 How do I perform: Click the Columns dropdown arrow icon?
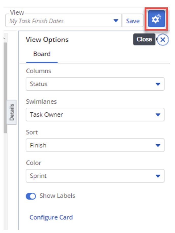point(158,84)
